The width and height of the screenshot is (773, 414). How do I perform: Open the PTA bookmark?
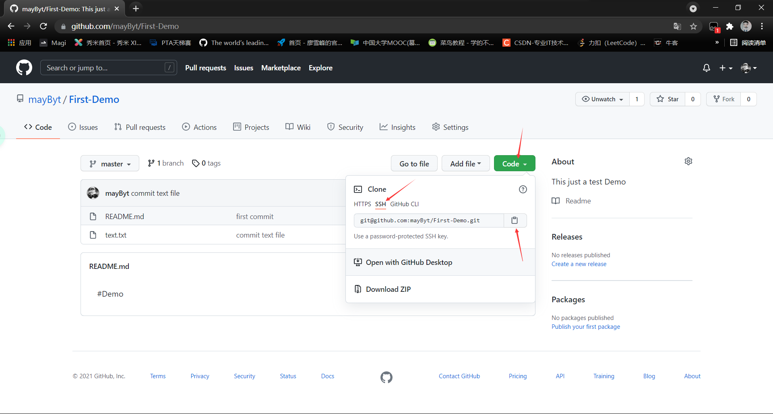point(170,43)
